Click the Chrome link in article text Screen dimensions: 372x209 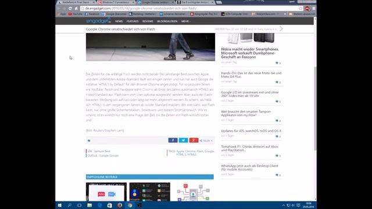[x=148, y=89]
